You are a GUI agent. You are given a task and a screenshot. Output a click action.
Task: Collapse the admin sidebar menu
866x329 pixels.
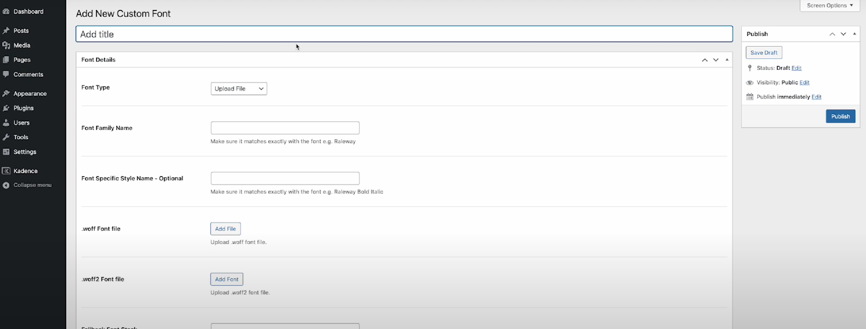click(x=32, y=185)
